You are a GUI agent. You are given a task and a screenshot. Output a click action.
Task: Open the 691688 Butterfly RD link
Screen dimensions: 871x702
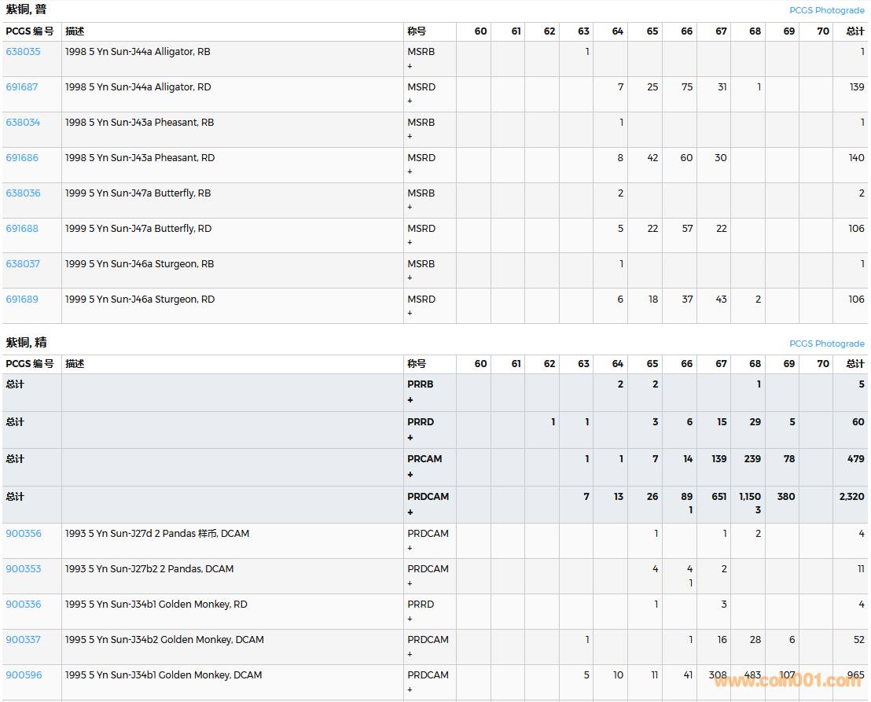coord(22,229)
